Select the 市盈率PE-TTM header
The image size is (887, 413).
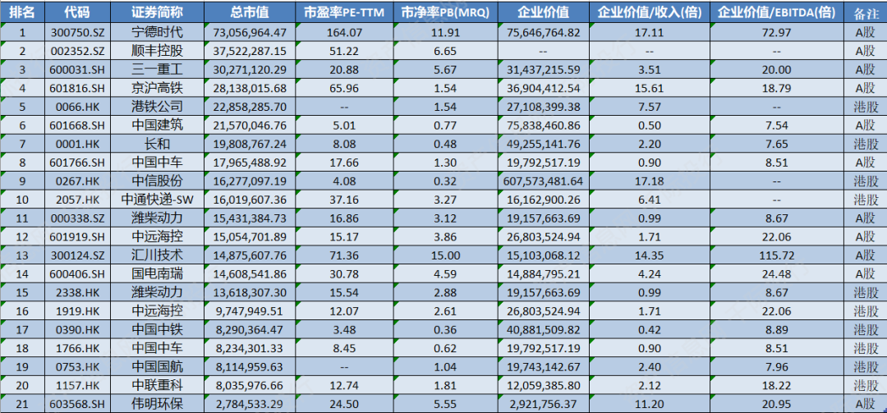[344, 13]
